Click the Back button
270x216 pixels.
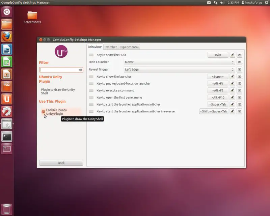[61, 163]
